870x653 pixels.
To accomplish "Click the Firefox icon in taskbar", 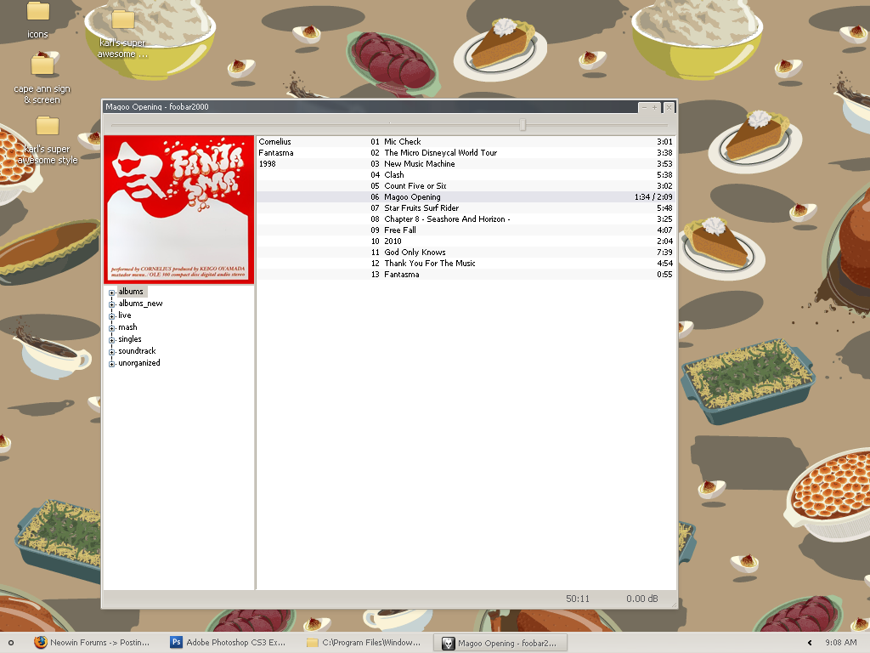I will [x=41, y=643].
